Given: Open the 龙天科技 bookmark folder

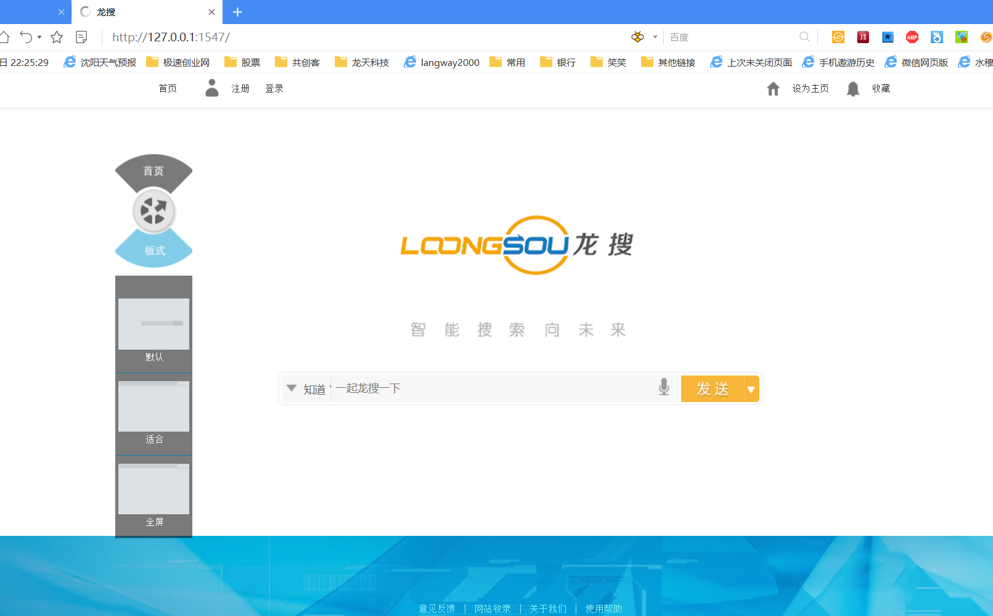Looking at the screenshot, I should click(362, 62).
